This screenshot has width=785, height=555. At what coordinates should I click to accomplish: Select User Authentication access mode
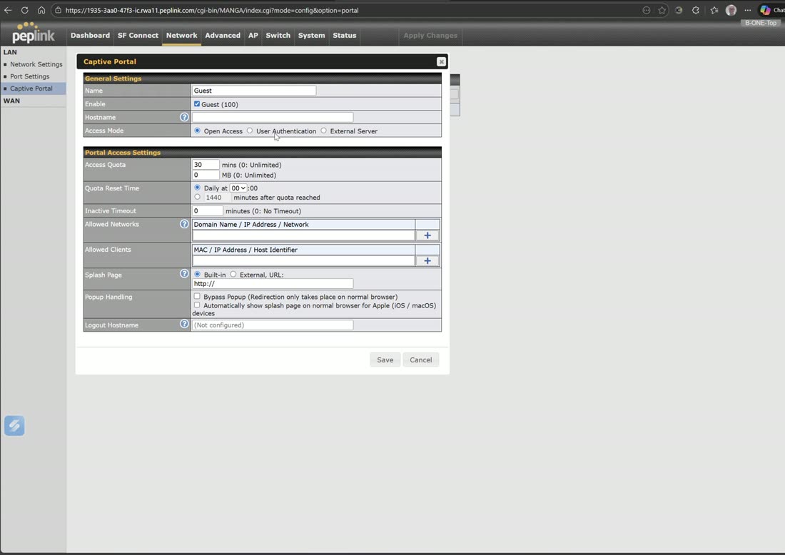point(249,131)
